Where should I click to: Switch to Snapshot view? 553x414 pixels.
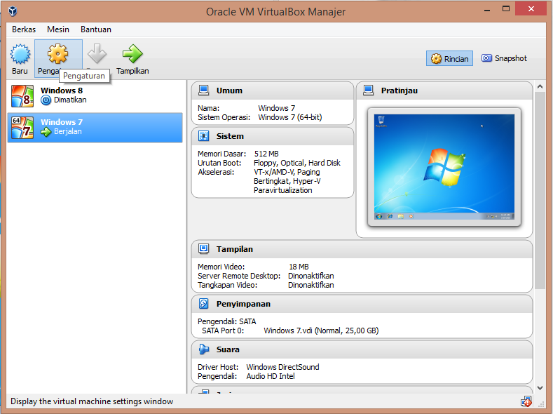click(504, 58)
